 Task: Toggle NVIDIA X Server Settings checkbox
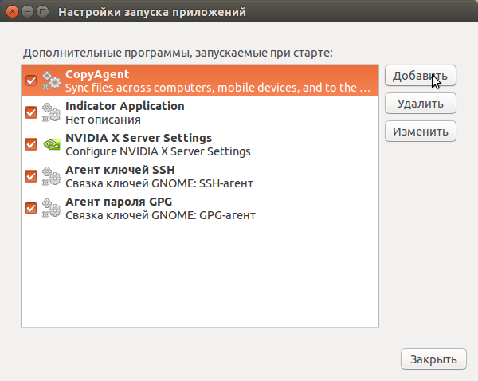pos(31,144)
